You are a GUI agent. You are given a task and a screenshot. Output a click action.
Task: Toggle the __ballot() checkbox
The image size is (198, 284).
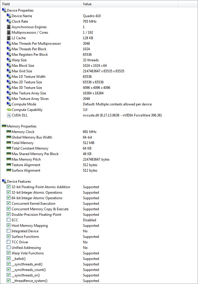point(8,258)
